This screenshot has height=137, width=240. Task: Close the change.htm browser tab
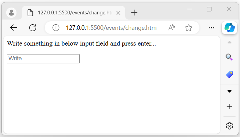118,13
